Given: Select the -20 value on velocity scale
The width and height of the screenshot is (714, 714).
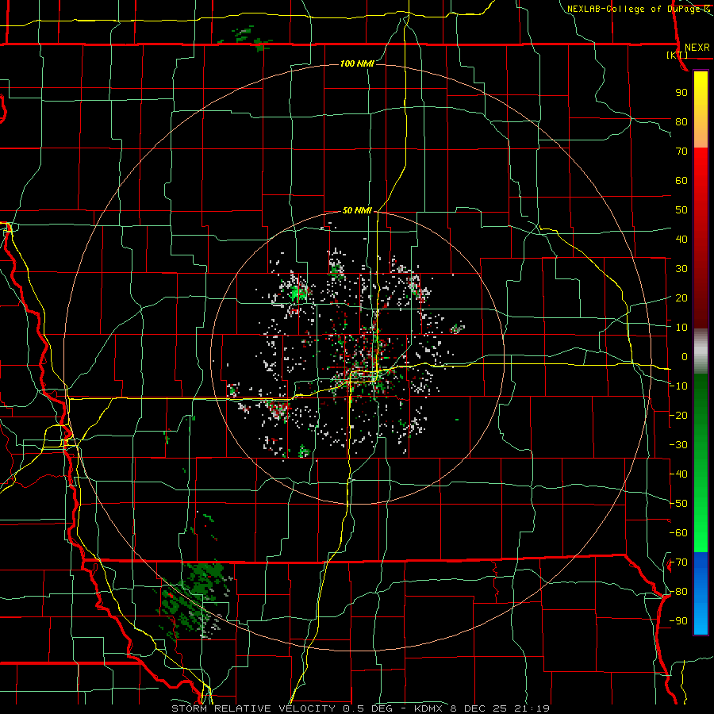Looking at the screenshot, I should (678, 415).
